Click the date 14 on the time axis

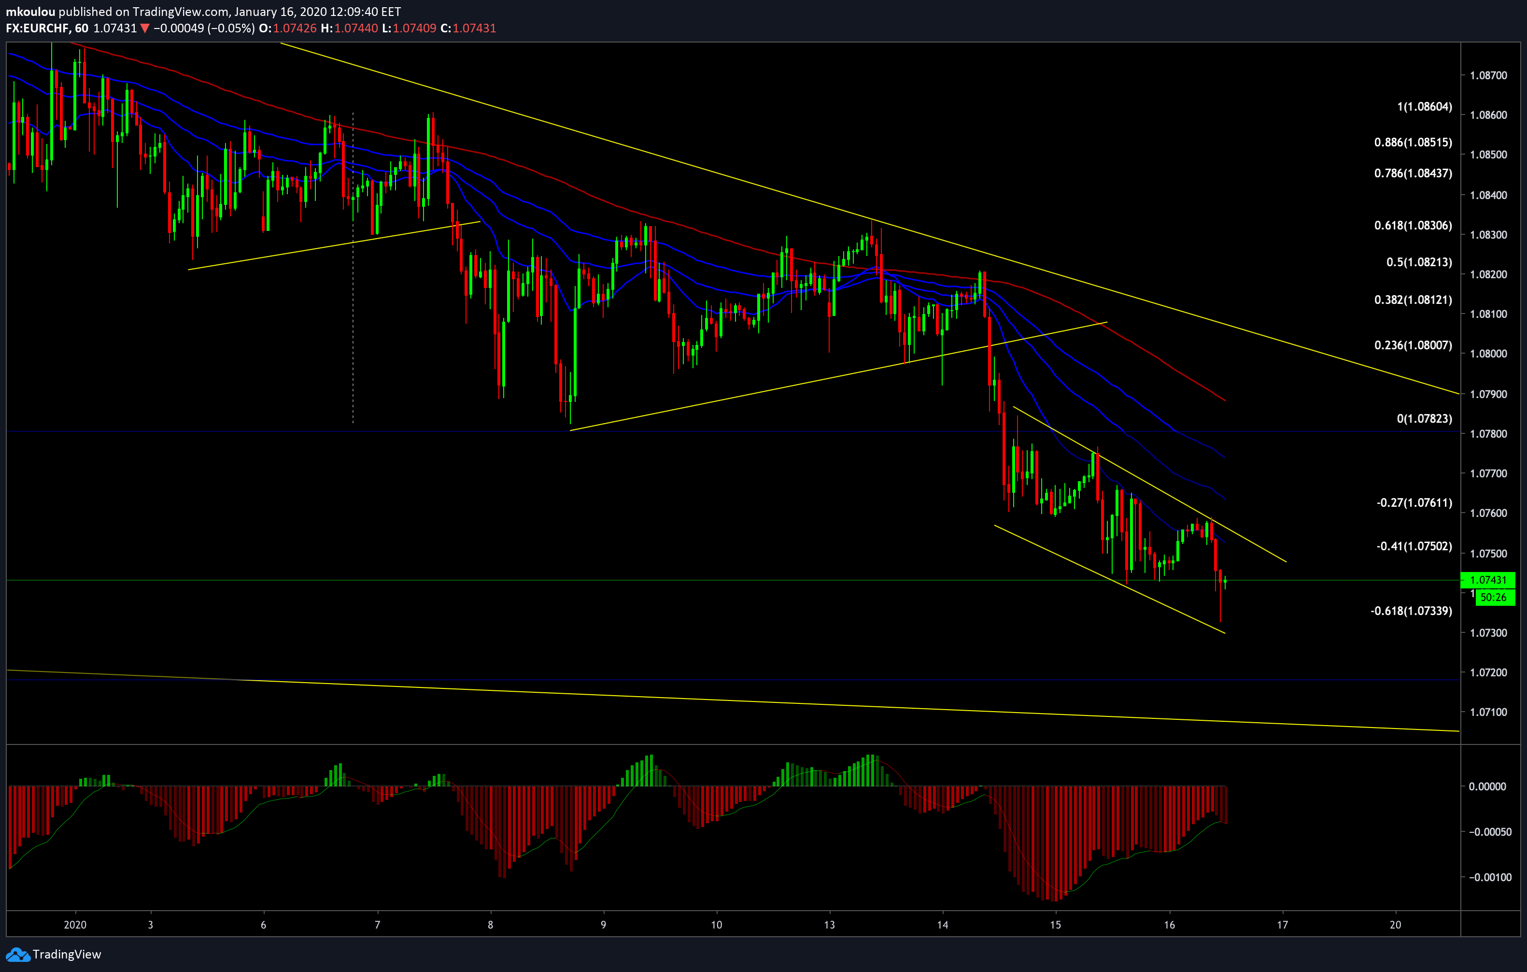(943, 925)
